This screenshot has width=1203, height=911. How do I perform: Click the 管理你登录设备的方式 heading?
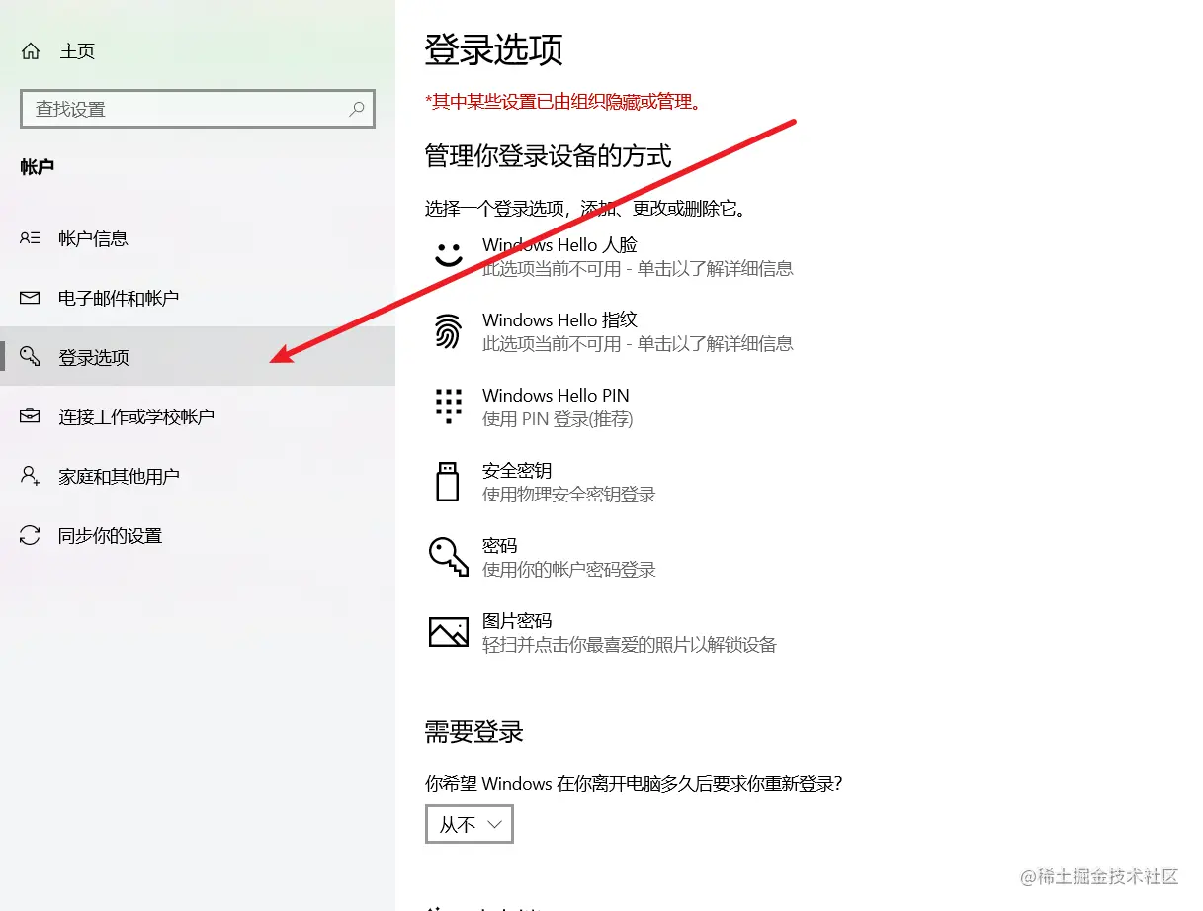[549, 155]
